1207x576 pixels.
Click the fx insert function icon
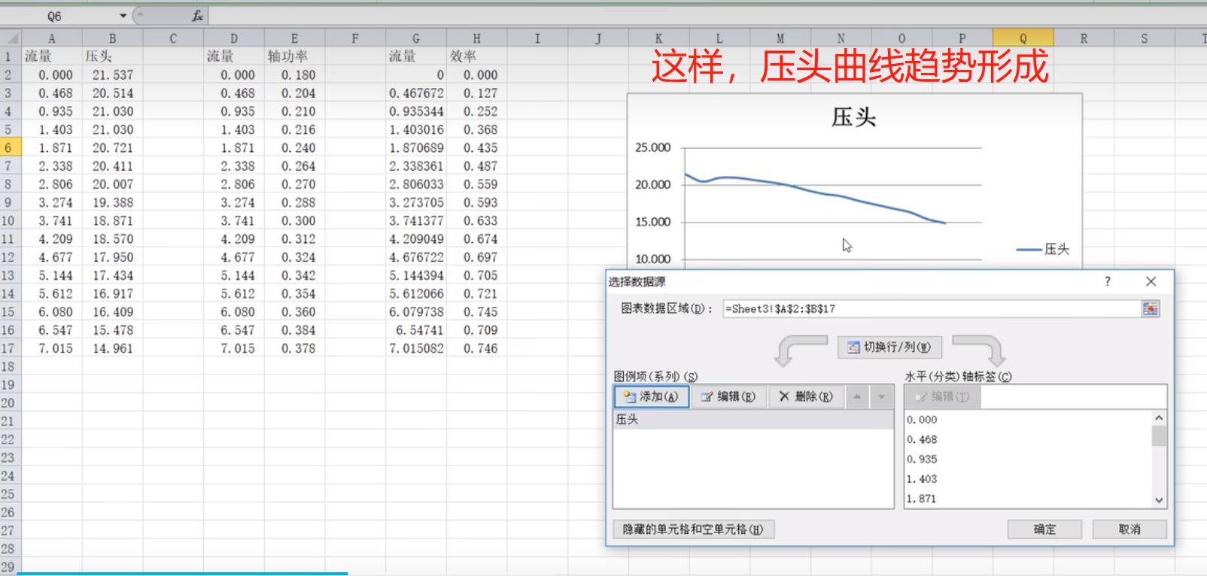(197, 16)
